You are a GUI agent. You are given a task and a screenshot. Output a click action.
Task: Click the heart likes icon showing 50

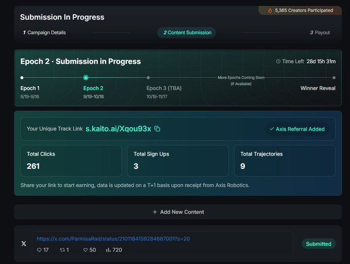[x=85, y=250]
